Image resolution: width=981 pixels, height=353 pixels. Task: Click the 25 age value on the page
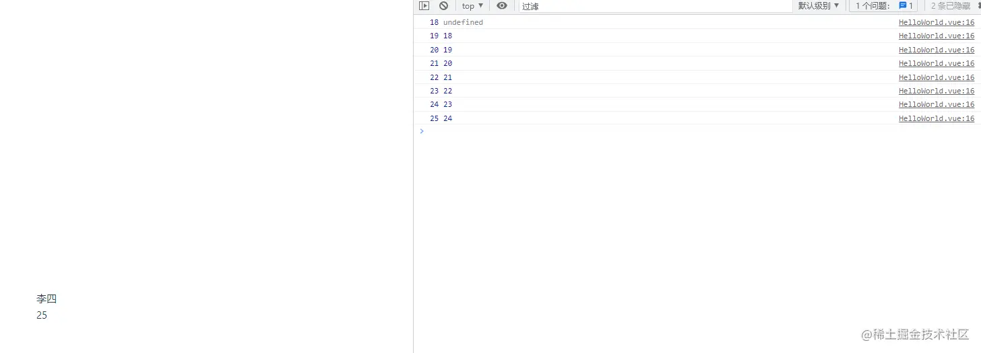click(x=42, y=315)
